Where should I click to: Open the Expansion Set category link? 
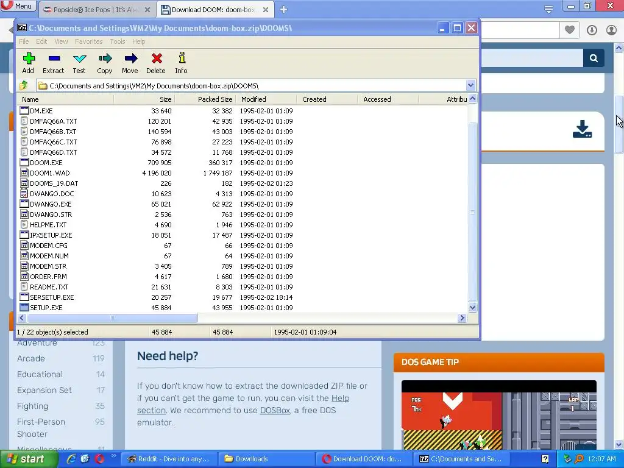[x=44, y=391]
